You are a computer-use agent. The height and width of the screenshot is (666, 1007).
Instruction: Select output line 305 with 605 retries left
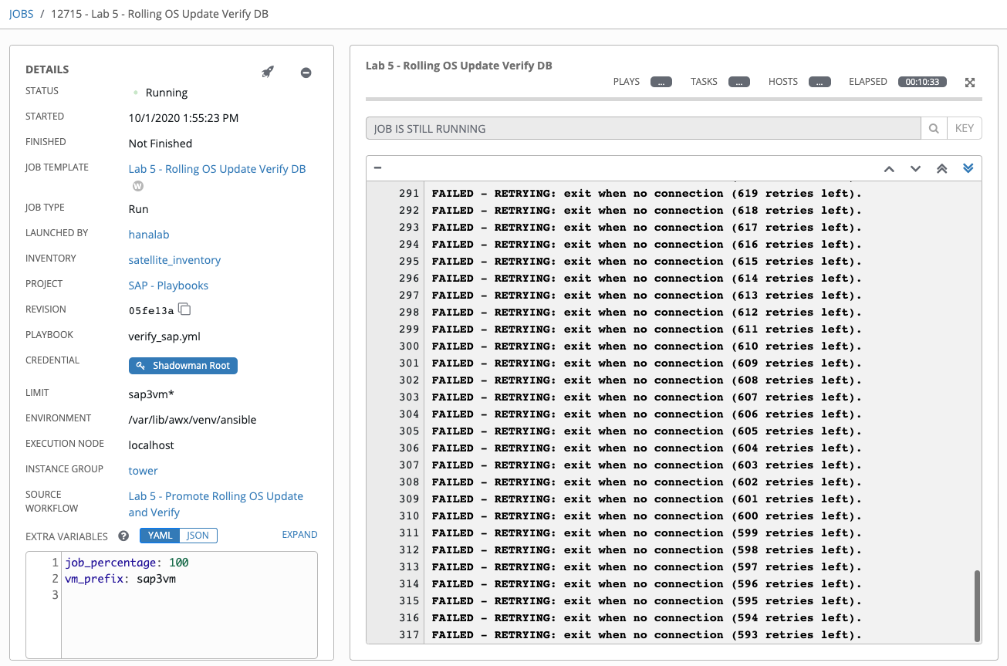[x=647, y=431]
